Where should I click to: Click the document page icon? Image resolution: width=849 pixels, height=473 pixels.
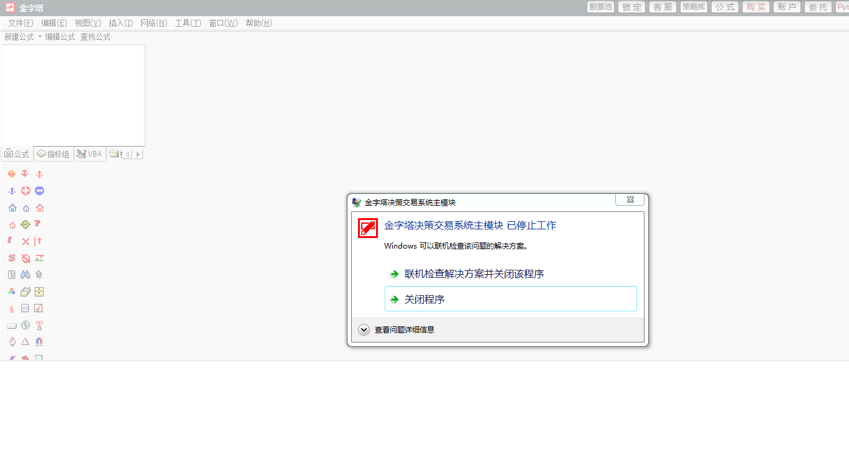point(11,275)
